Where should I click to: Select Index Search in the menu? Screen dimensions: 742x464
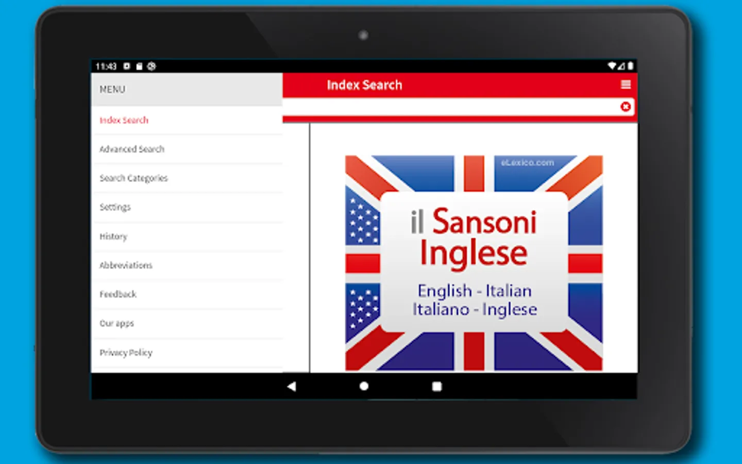click(x=187, y=120)
